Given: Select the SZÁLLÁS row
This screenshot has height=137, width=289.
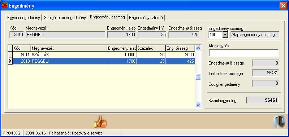Looking at the screenshot, I should coord(102,54).
